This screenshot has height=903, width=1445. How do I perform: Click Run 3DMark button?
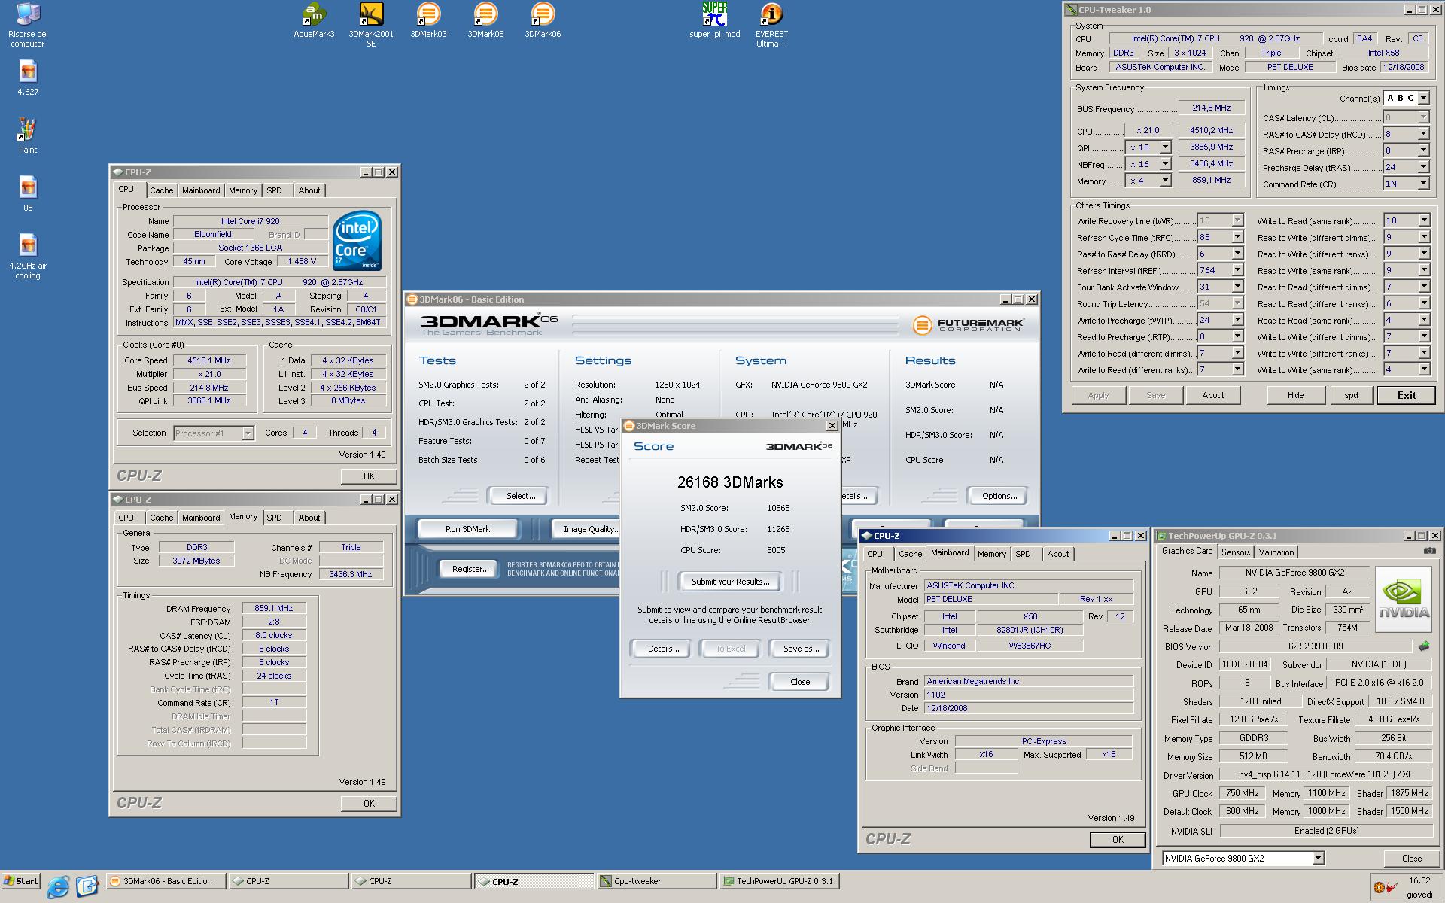(x=467, y=529)
